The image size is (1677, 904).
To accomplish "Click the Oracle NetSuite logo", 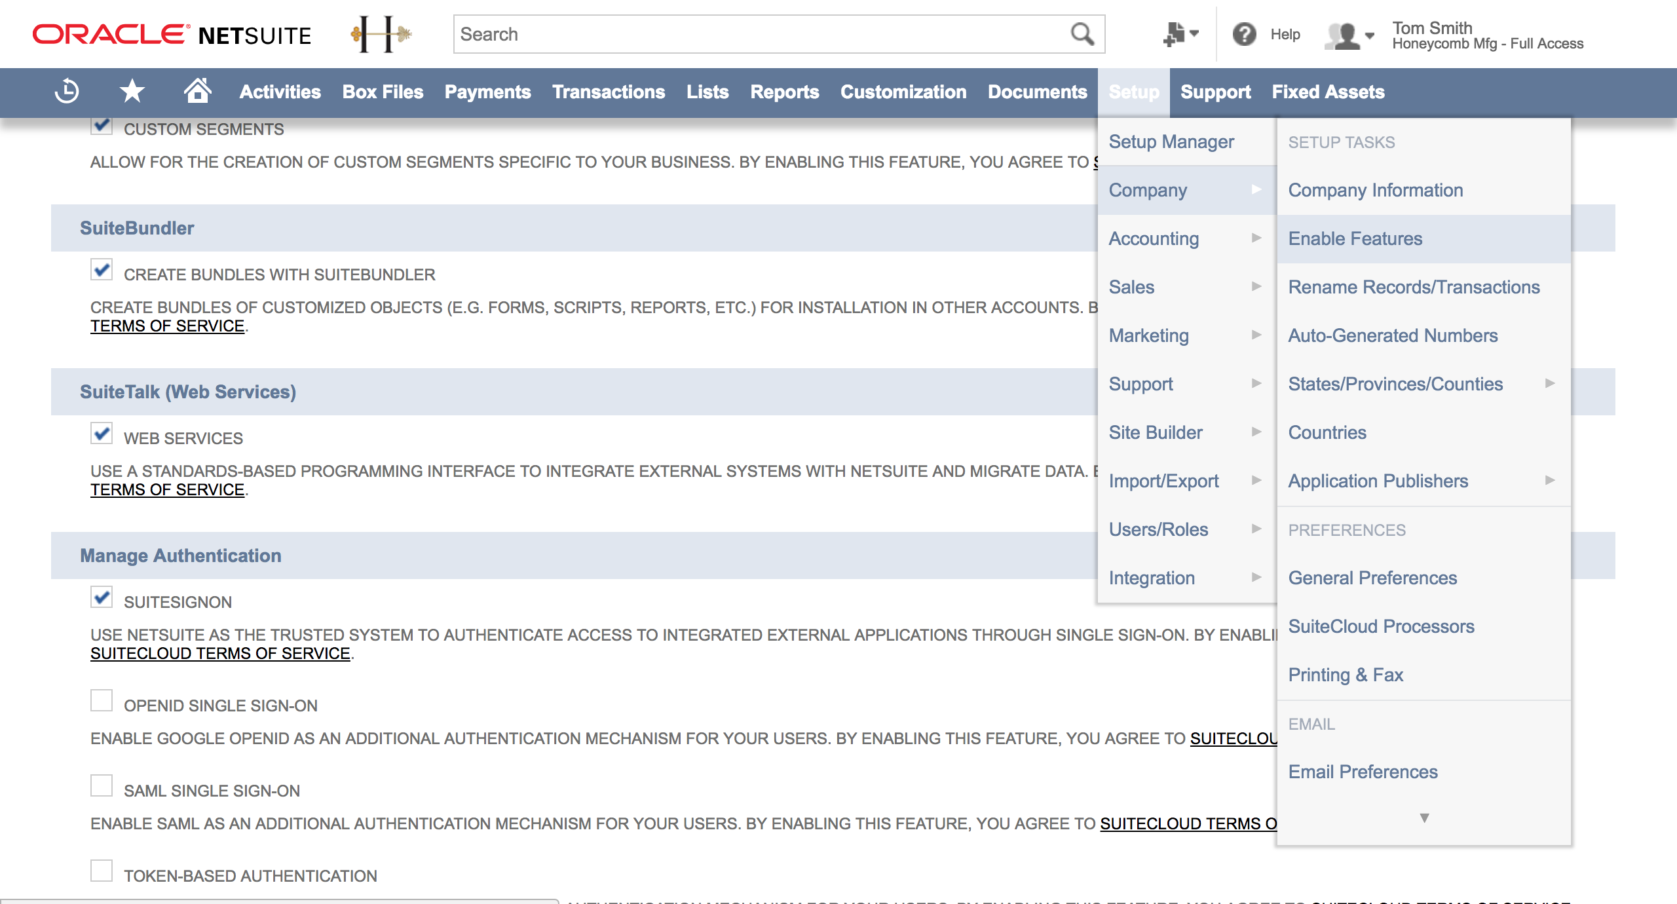I will click(172, 35).
